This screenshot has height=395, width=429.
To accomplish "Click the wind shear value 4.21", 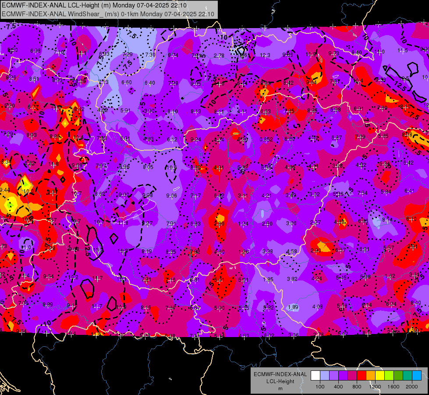I will click(266, 196).
